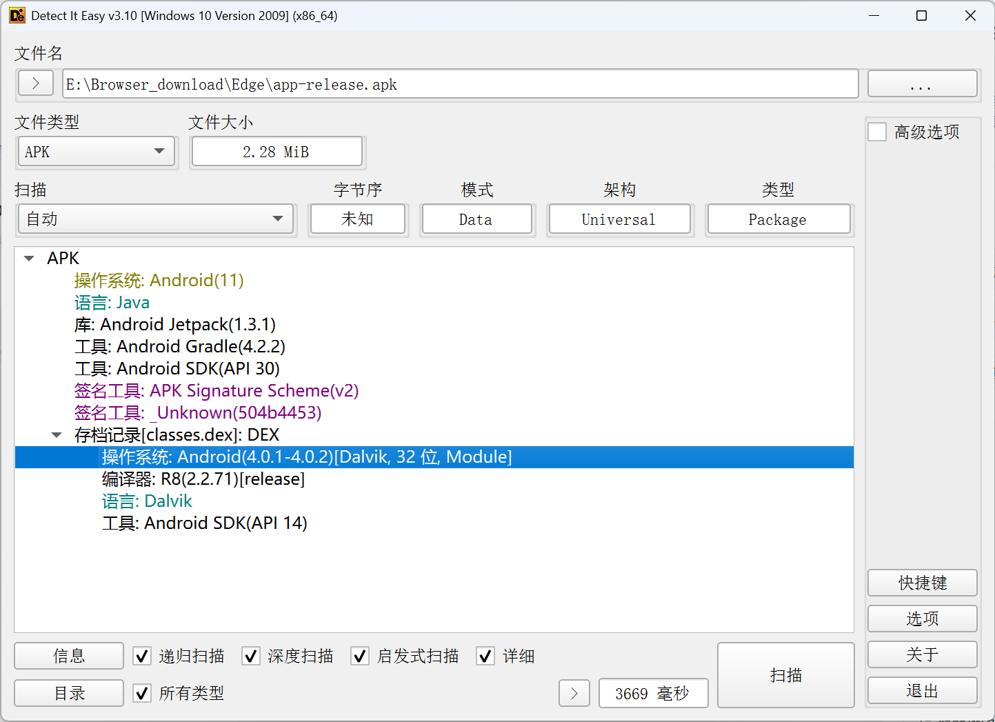Collapse the 存档记录[classes.dex] node
Screen dimensions: 995x722
[57, 435]
